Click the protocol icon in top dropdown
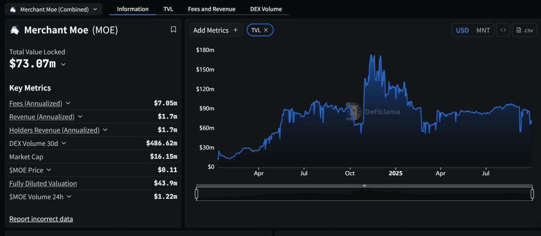The height and width of the screenshot is (236, 541). [13, 9]
